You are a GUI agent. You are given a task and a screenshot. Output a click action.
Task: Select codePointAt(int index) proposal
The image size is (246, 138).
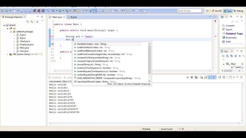93,48
